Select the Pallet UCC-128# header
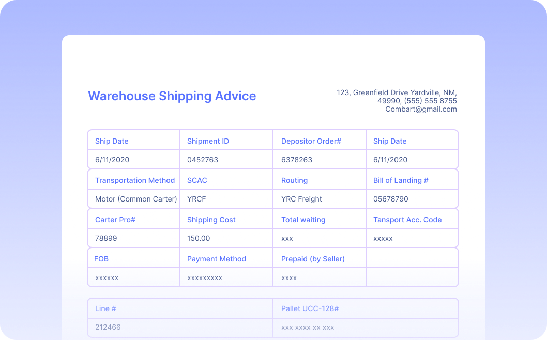The width and height of the screenshot is (547, 340). coord(310,308)
